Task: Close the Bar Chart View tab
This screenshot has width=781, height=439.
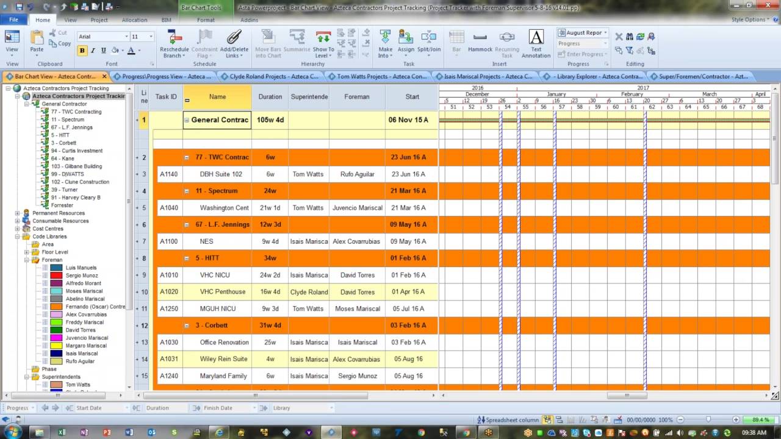Action: (x=104, y=77)
